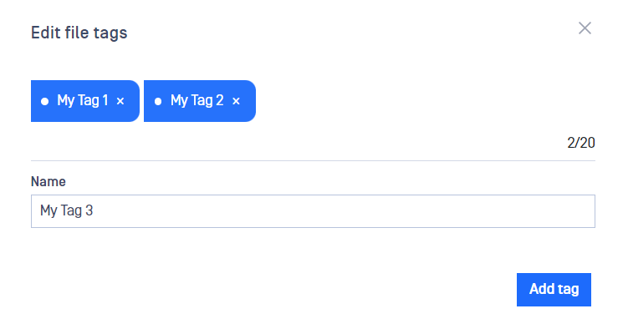Focus the Name input field

[x=313, y=211]
